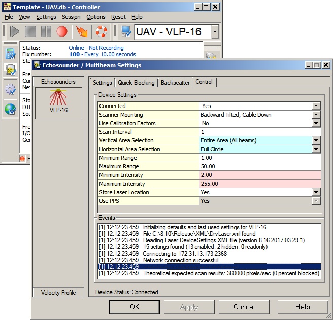Open the Reset menu
Image resolution: width=334 pixels, height=321 pixels.
click(118, 17)
